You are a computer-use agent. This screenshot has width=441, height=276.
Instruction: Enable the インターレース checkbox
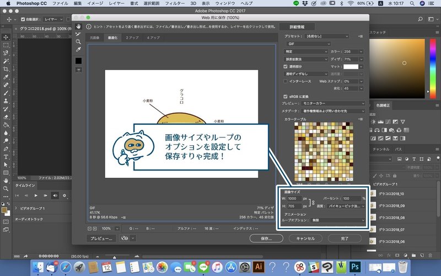tap(286, 81)
